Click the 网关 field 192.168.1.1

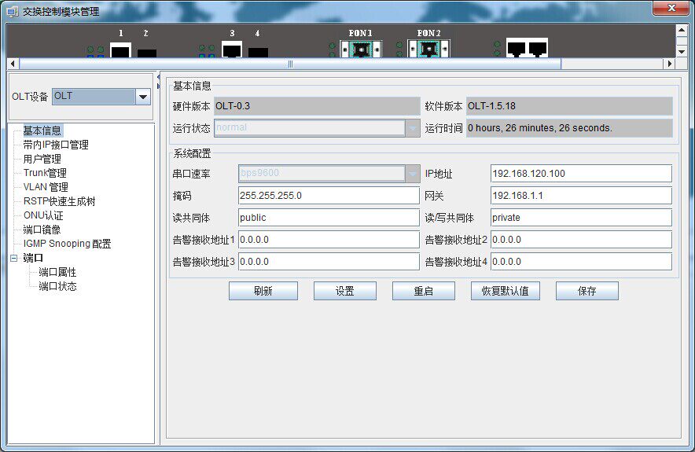point(581,196)
